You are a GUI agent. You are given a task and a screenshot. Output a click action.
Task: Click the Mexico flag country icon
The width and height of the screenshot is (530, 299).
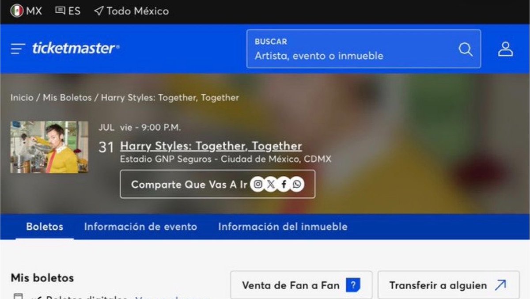point(17,11)
